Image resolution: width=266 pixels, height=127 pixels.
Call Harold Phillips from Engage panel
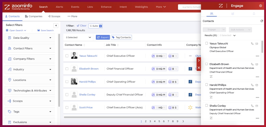point(252,85)
